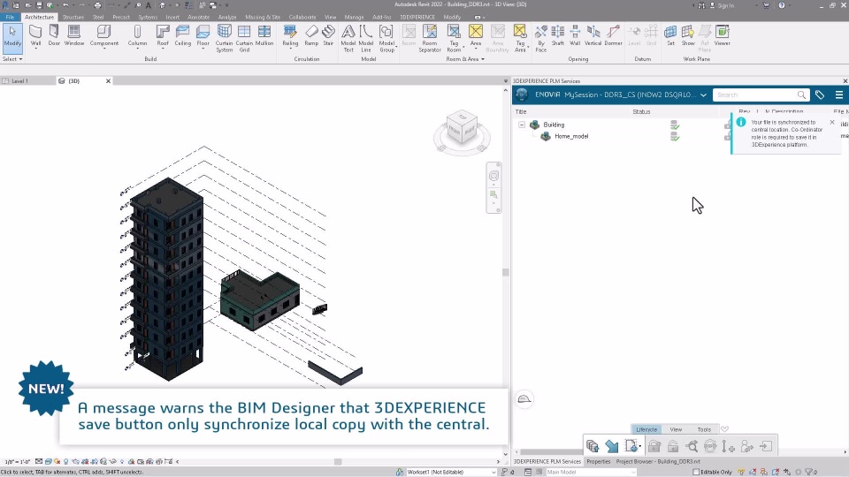Open the Select panel dropdown
Viewport: 849px width, 477px height.
12,59
